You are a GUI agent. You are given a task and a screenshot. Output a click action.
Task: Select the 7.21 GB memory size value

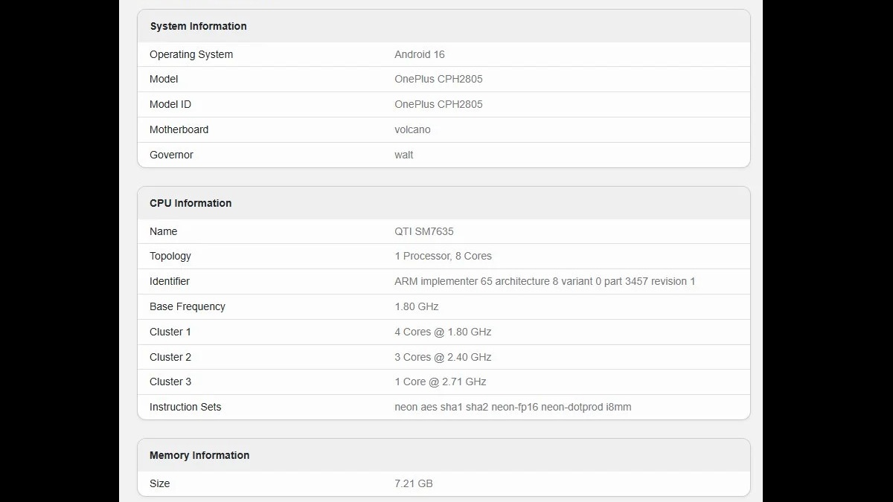click(414, 483)
